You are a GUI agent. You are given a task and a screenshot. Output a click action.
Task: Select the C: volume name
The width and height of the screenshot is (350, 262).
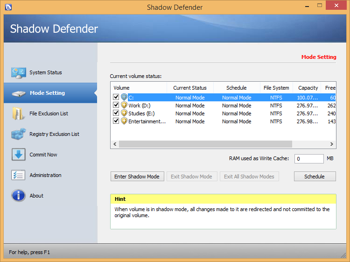point(131,98)
